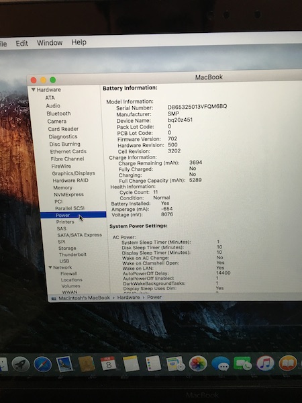Select FireWire in the sidebar
The width and height of the screenshot is (302, 403).
pyautogui.click(x=61, y=166)
